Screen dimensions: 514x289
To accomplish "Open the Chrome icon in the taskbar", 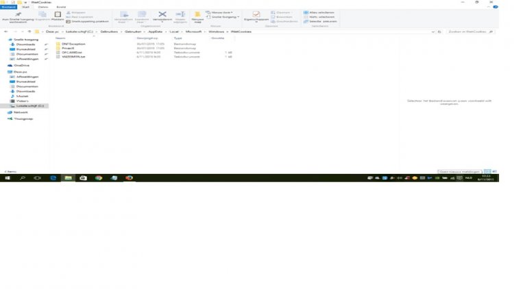I will tap(99, 177).
